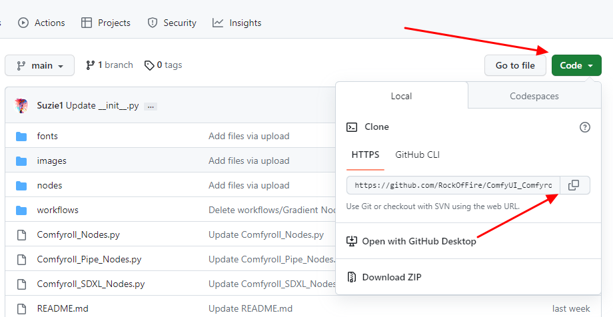Open the workflows folder
Image resolution: width=613 pixels, height=317 pixels.
coord(58,210)
